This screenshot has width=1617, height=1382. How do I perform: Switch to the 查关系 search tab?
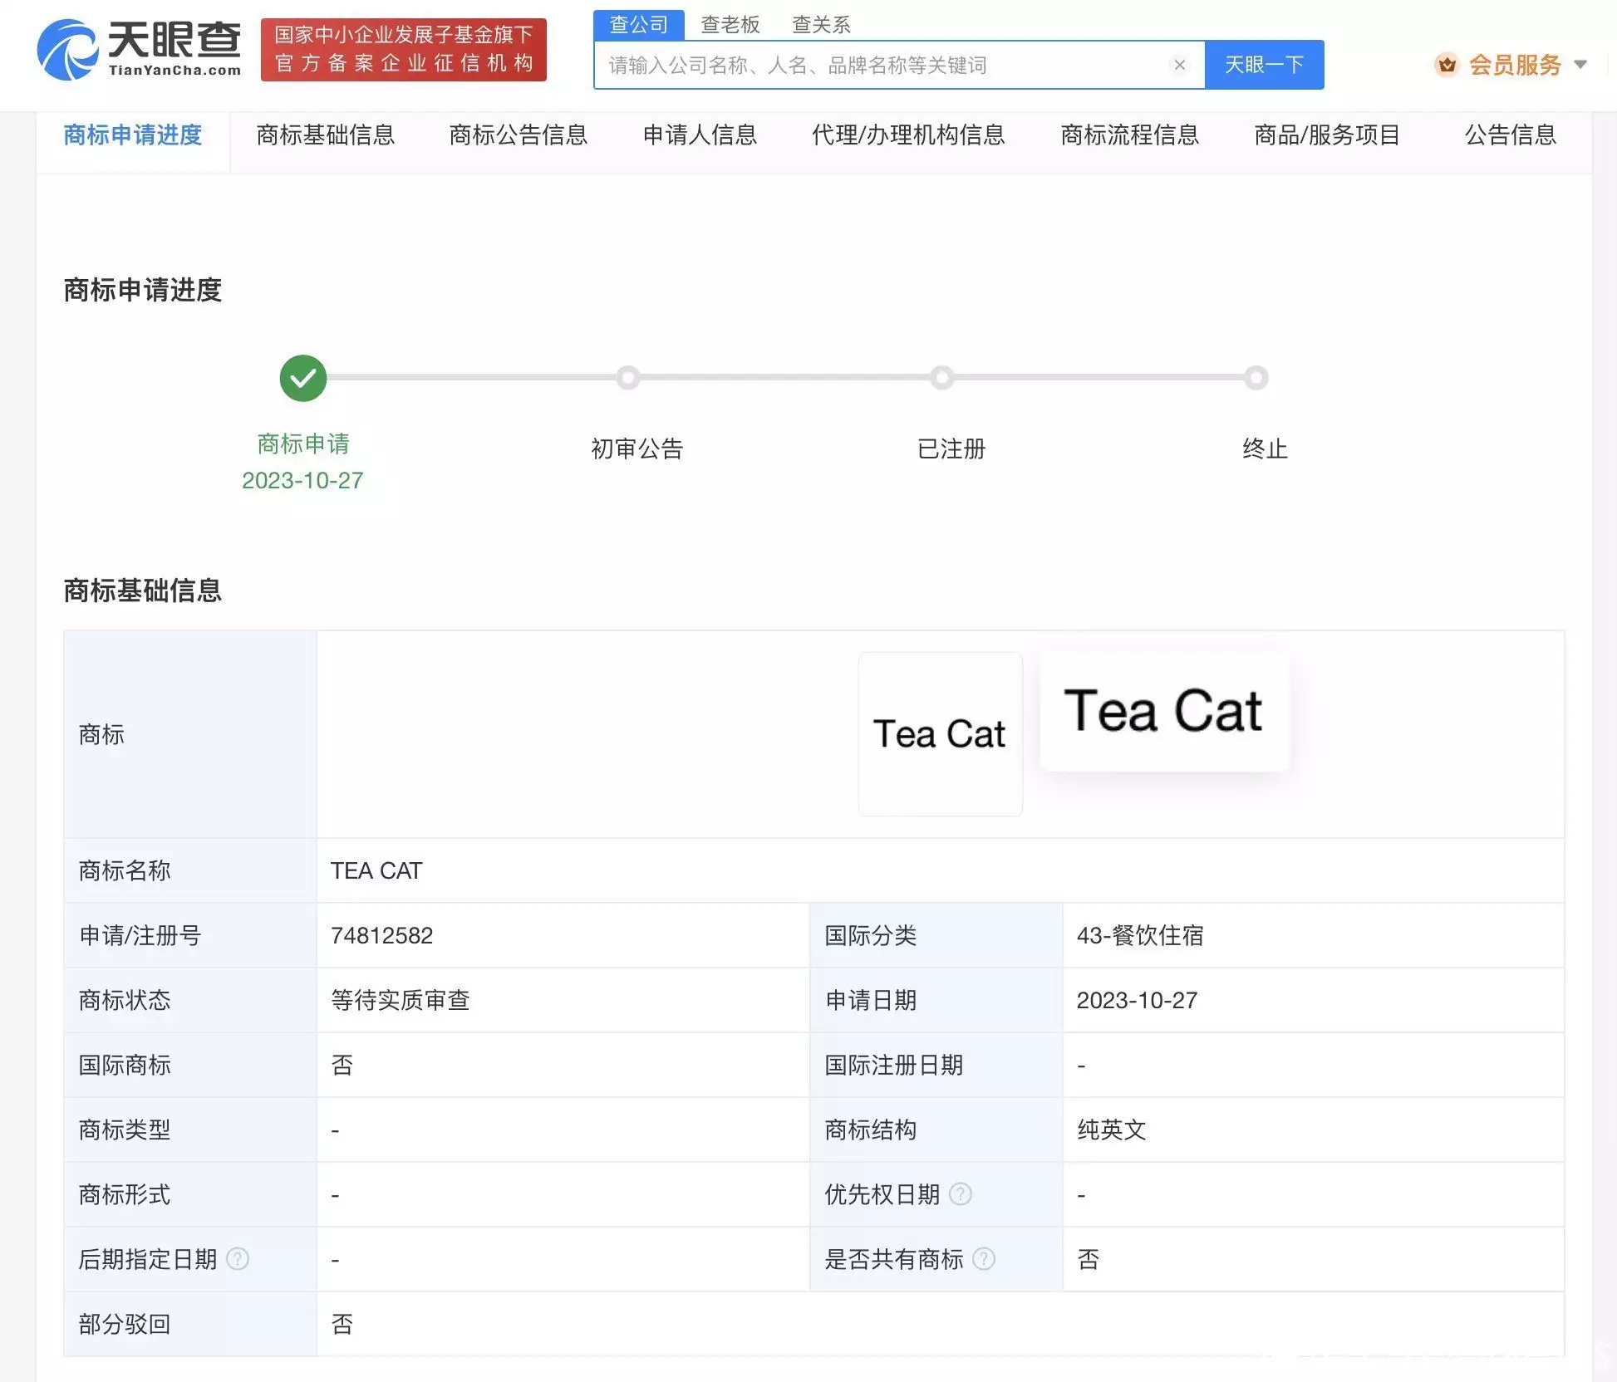pos(822,25)
